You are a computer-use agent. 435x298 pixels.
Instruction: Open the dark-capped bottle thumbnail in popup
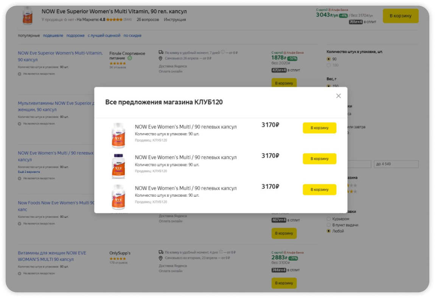118,166
